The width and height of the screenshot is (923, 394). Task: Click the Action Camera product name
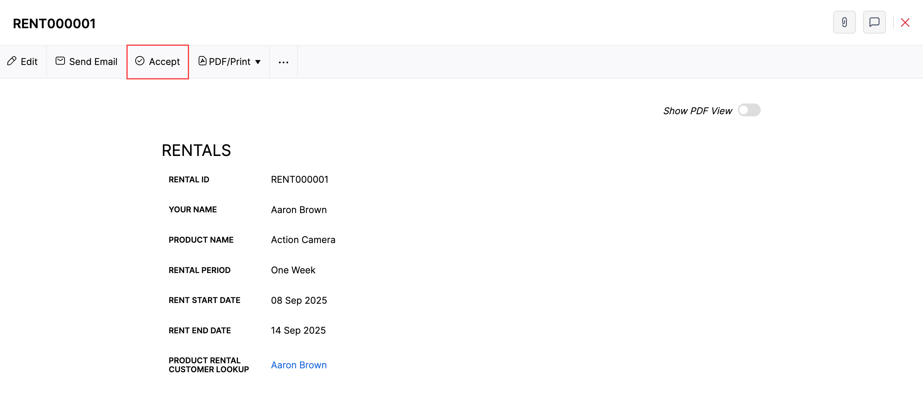tap(303, 239)
